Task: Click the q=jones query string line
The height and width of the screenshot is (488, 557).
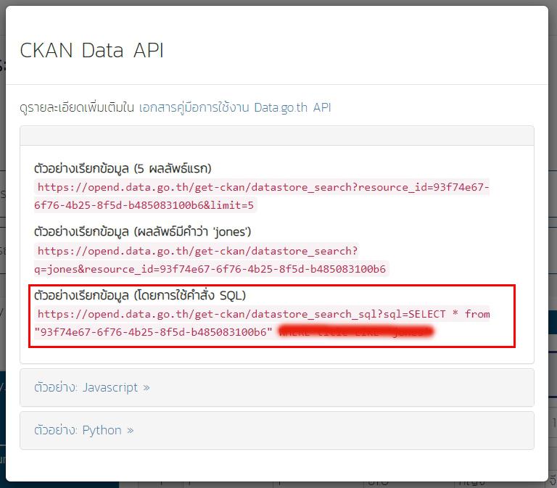Action: tap(211, 269)
